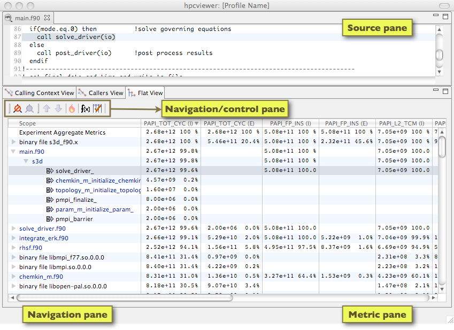Switch to the Calling Context View tab
The width and height of the screenshot is (454, 330).
[x=40, y=93]
